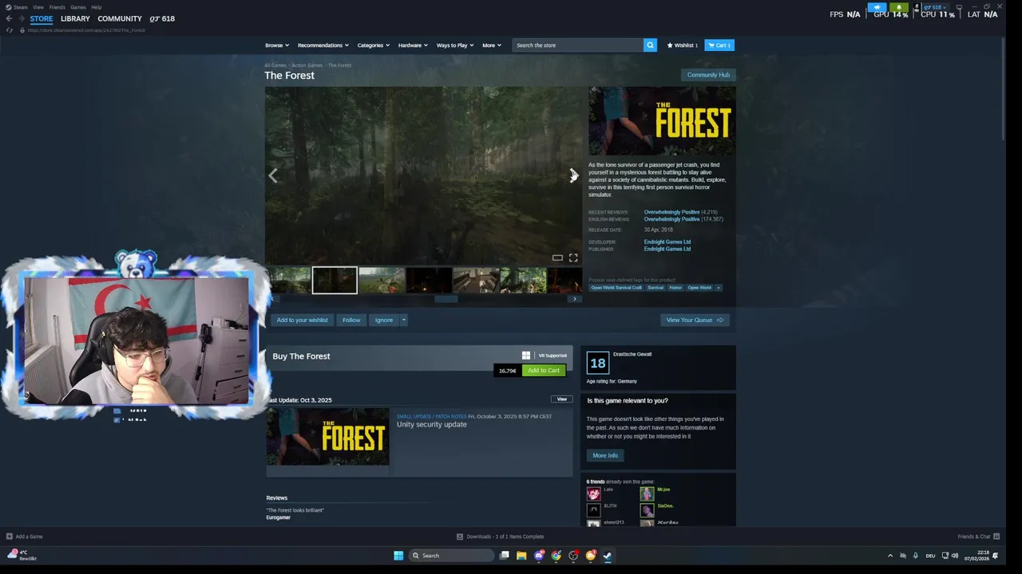Click the Ignore button

tap(384, 320)
